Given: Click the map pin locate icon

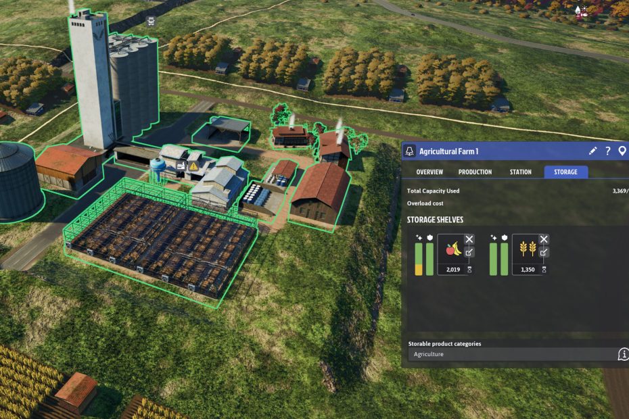Looking at the screenshot, I should 622,151.
